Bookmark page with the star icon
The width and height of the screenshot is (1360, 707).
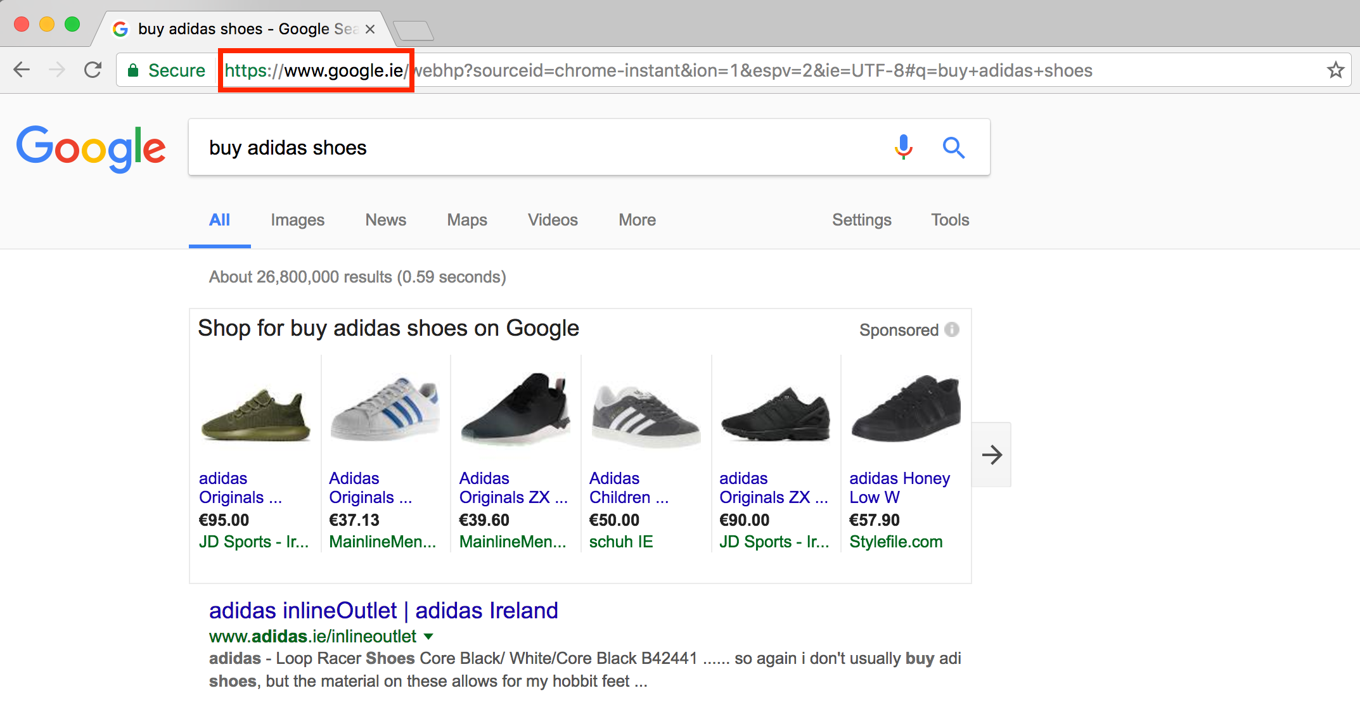[1335, 70]
